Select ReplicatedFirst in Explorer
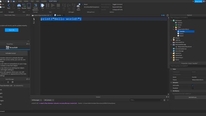The width and height of the screenshot is (206, 116). point(180,42)
